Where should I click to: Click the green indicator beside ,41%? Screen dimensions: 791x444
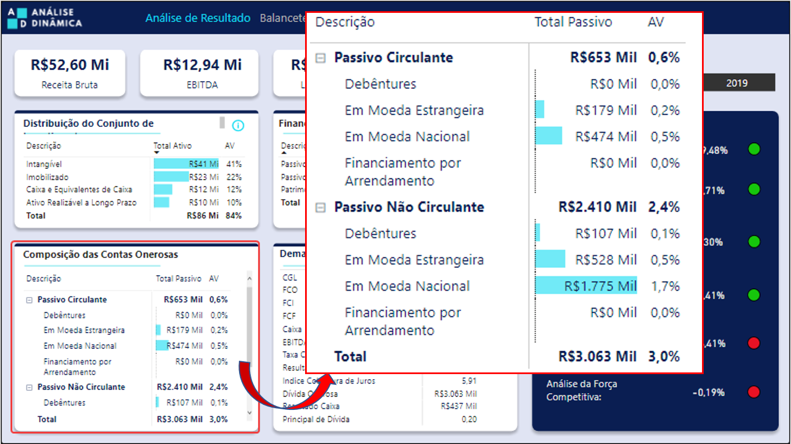754,295
